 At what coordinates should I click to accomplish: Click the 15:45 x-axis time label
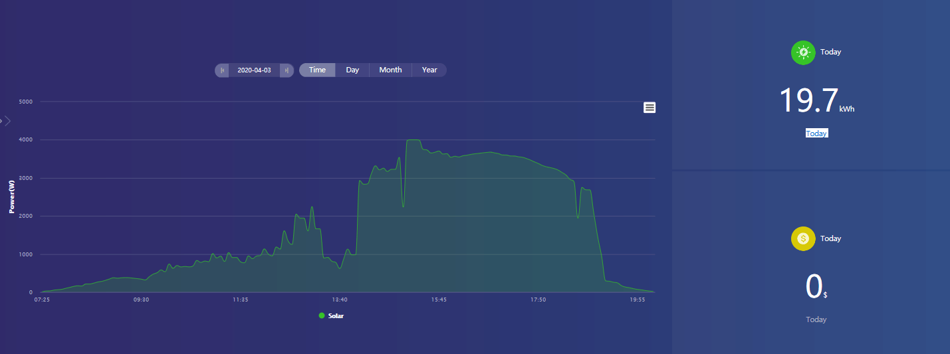439,300
